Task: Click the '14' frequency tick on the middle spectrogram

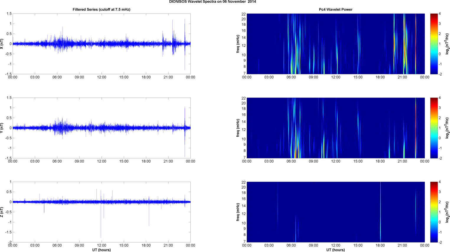Action: [x=244, y=122]
